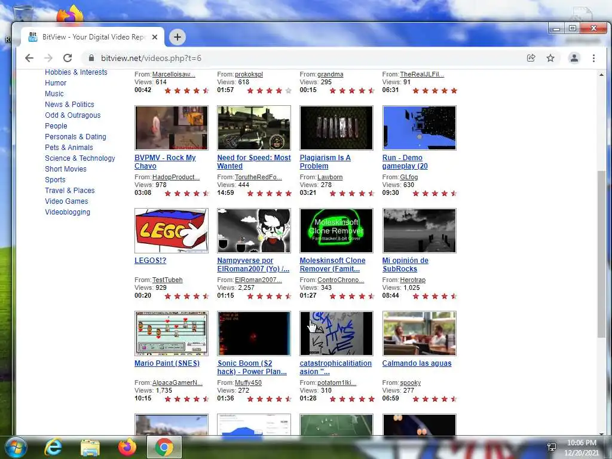This screenshot has height=459, width=612.
Task: Visit uploader Muffy450's profile
Action: tap(248, 382)
